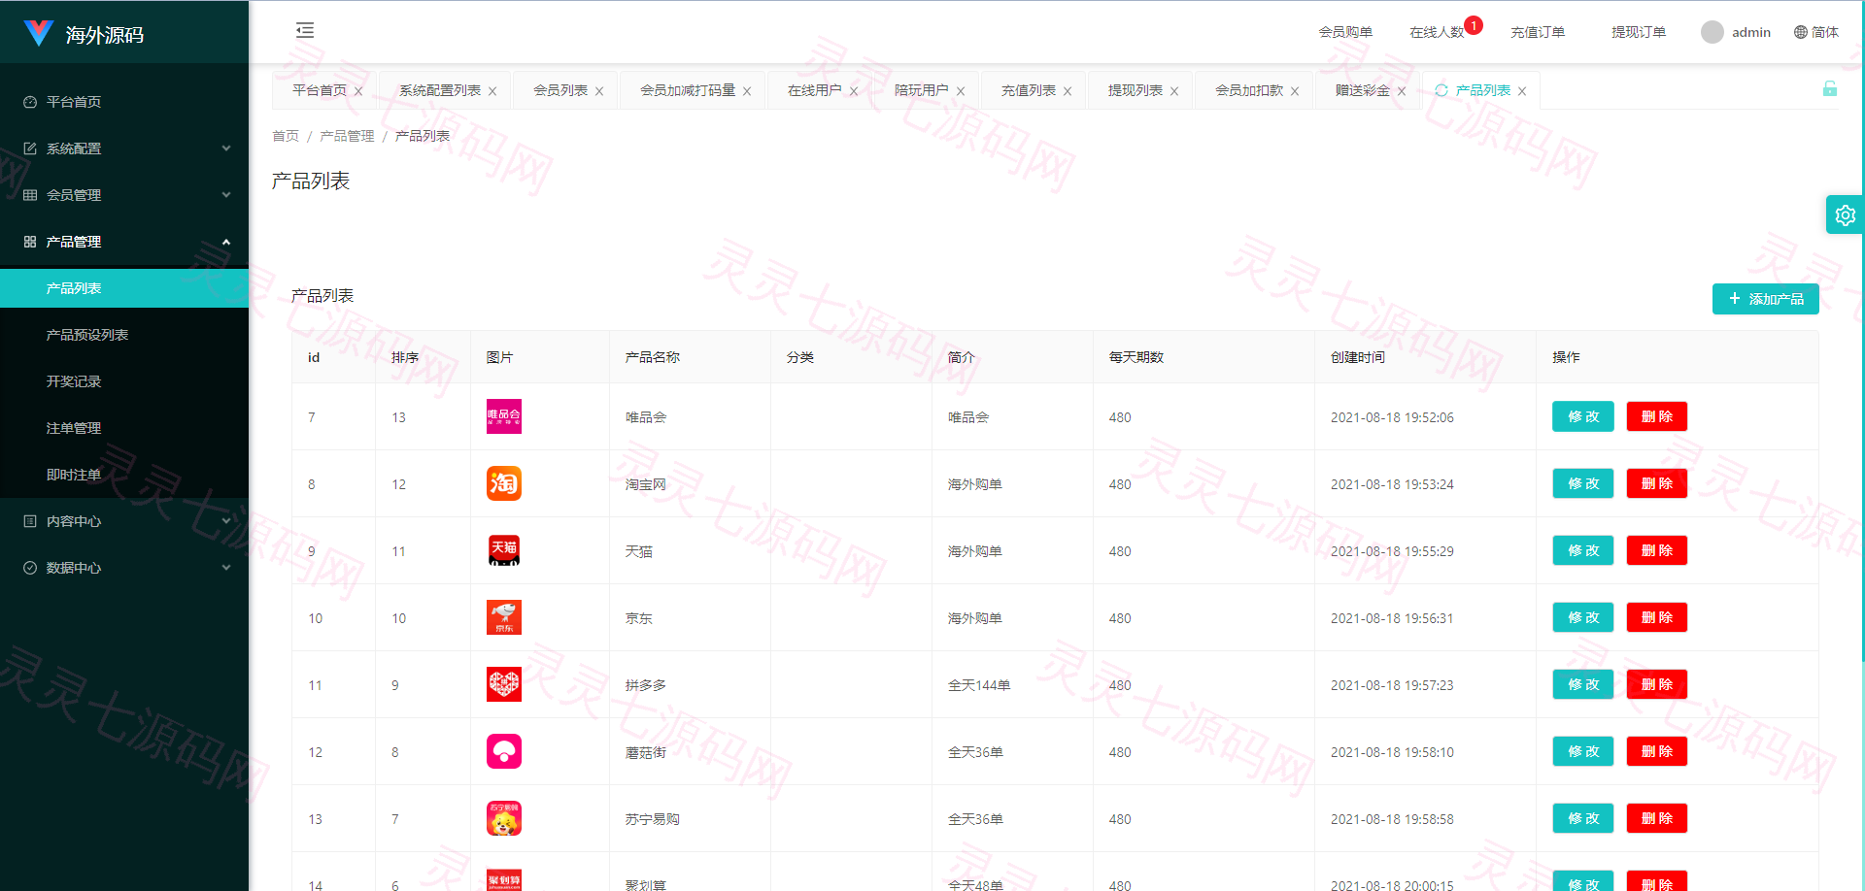The width and height of the screenshot is (1865, 891).
Task: Open the settings gear panel
Action: [x=1846, y=215]
